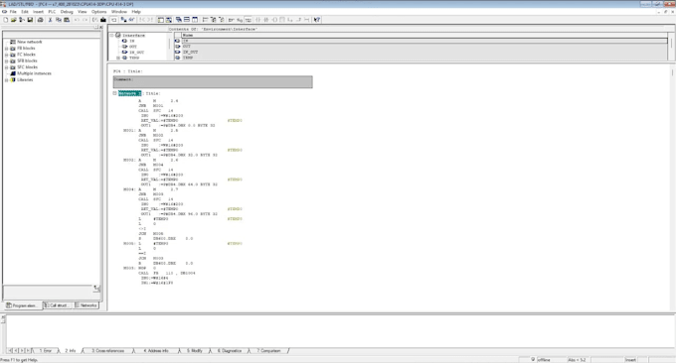Select IN_OUT under Interface tree

click(136, 52)
